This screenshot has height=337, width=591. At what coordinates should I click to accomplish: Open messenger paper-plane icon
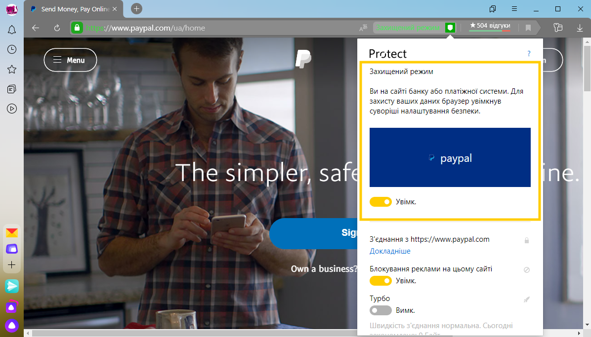(12, 286)
